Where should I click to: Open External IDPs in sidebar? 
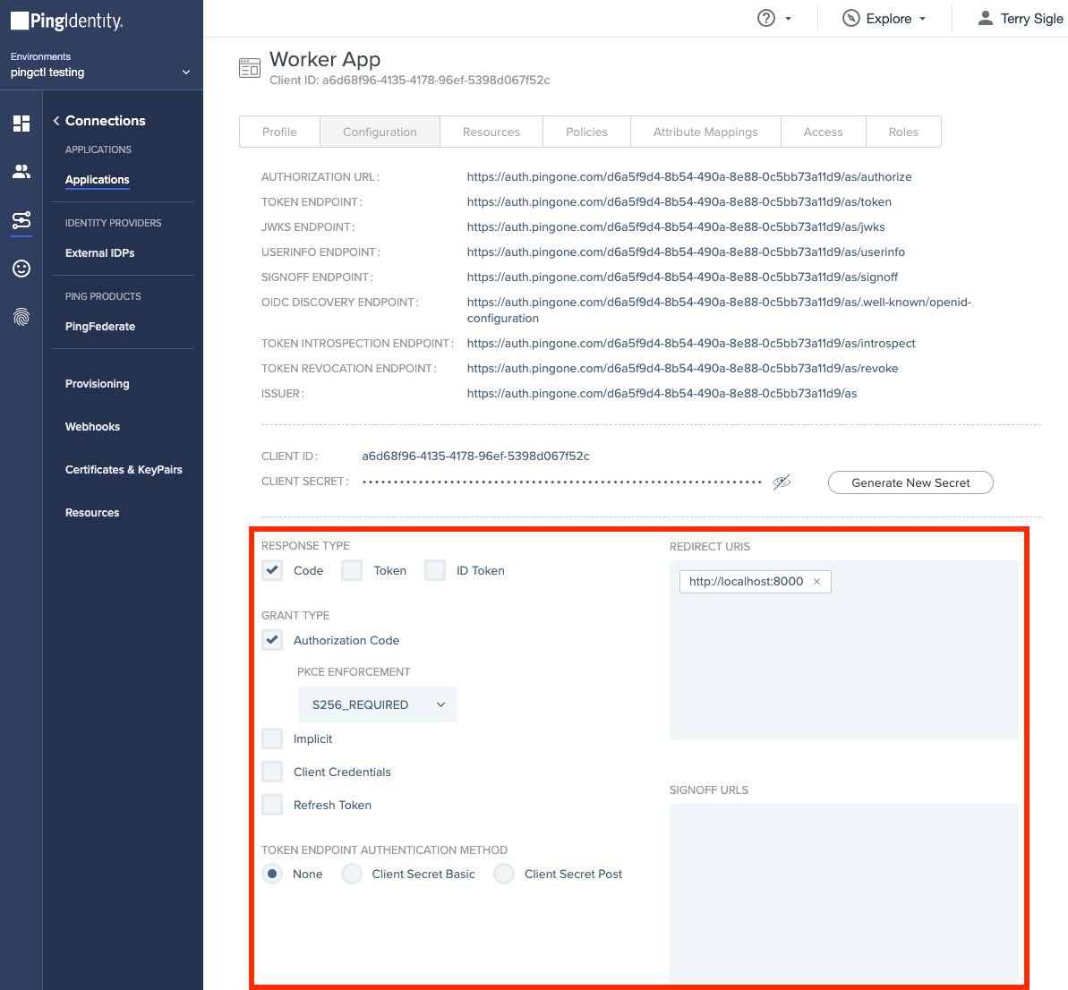coord(99,252)
